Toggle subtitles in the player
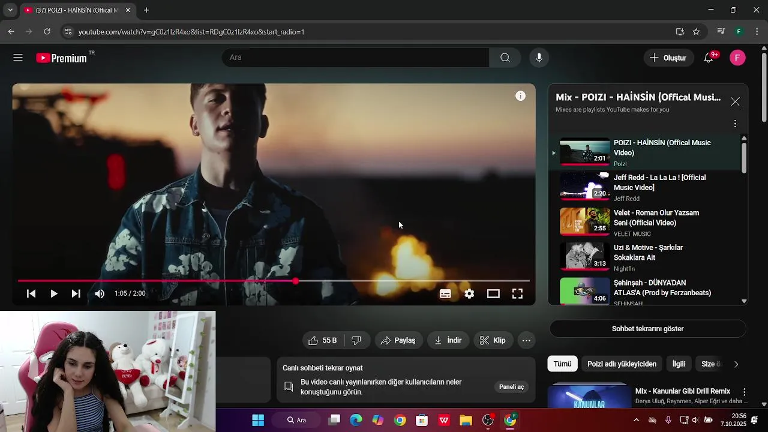Screen dimensions: 768x432 pyautogui.click(x=445, y=293)
